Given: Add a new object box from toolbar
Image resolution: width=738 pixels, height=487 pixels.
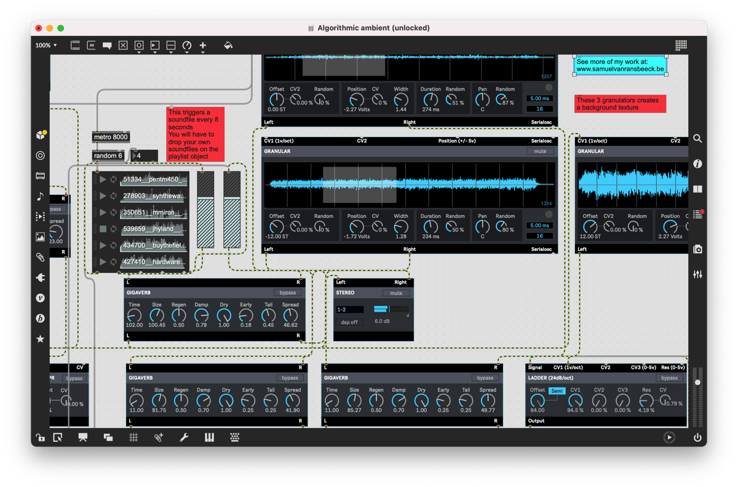Looking at the screenshot, I should 75,46.
